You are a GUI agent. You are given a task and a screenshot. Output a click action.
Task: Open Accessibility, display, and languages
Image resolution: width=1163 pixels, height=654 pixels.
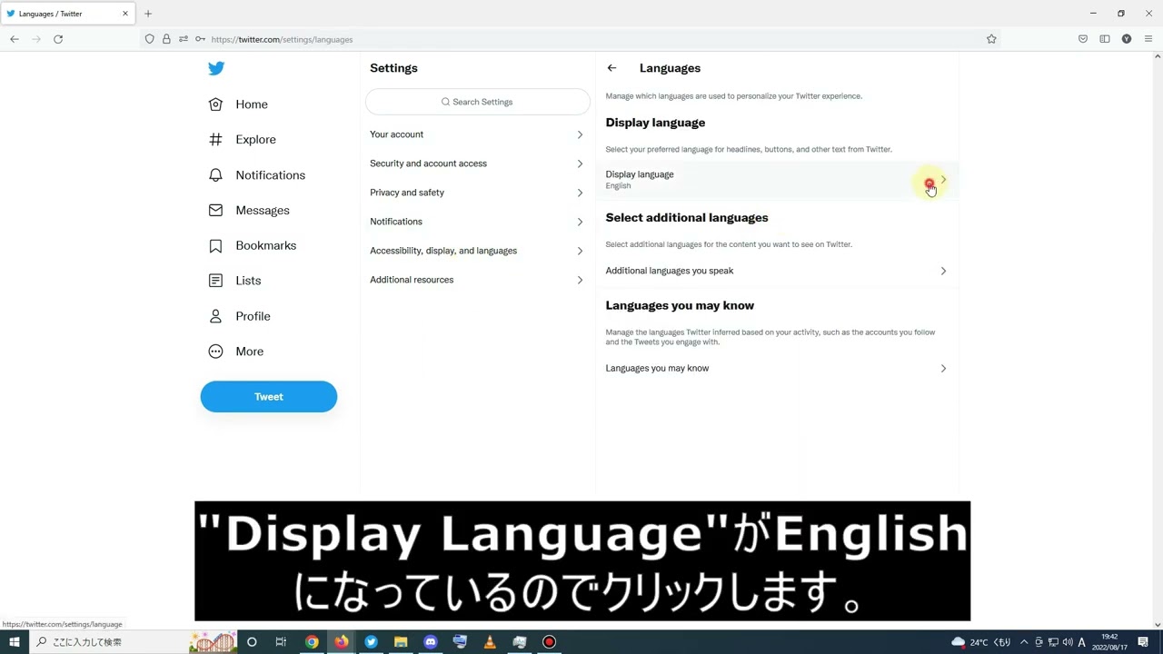[x=477, y=251]
